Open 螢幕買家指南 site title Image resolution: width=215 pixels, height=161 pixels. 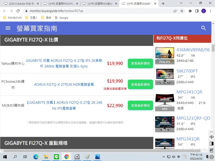pyautogui.click(x=37, y=28)
